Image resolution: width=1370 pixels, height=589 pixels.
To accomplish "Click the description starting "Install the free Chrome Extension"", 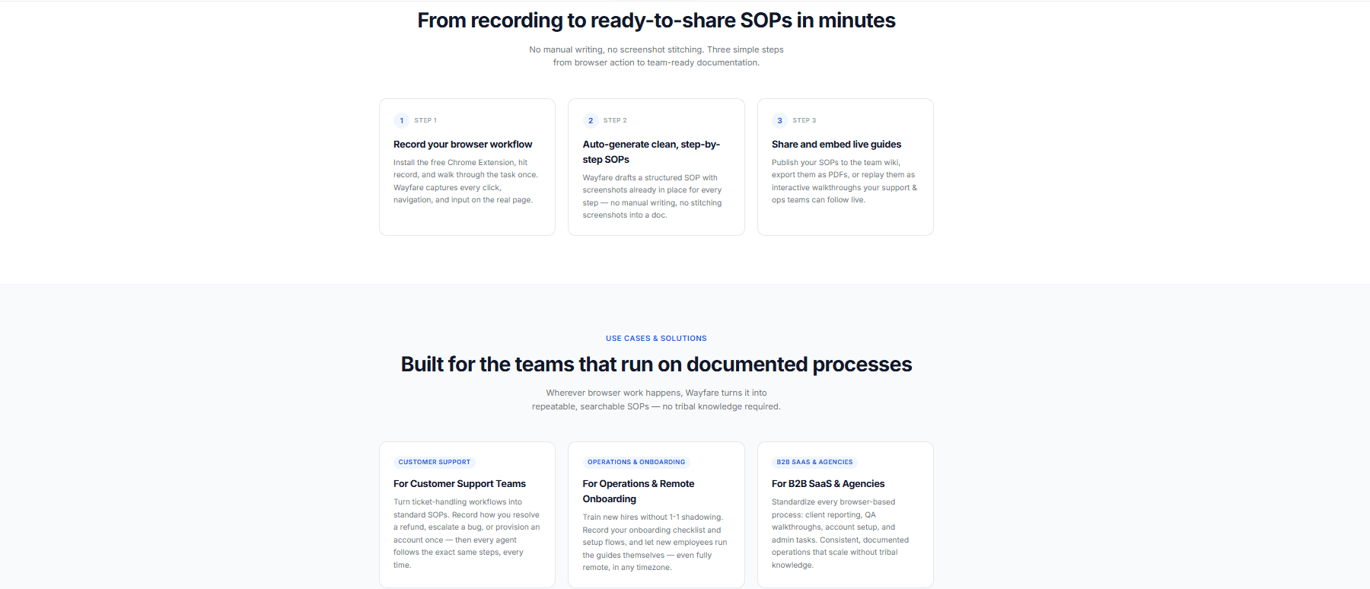I will 466,181.
